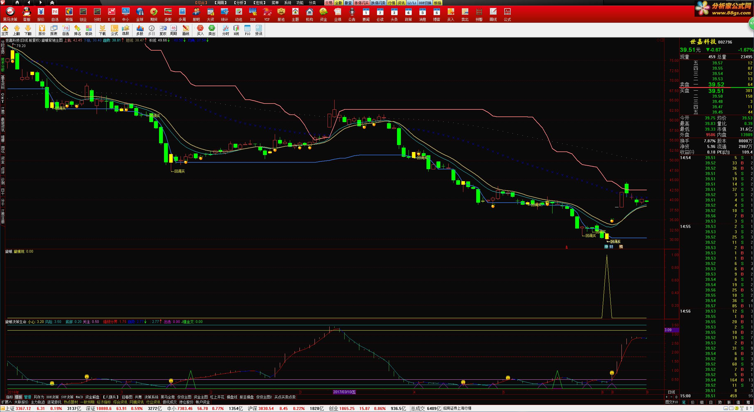The height and width of the screenshot is (412, 754).
Task: Click 复权 adjustment icon
Action: [x=163, y=30]
